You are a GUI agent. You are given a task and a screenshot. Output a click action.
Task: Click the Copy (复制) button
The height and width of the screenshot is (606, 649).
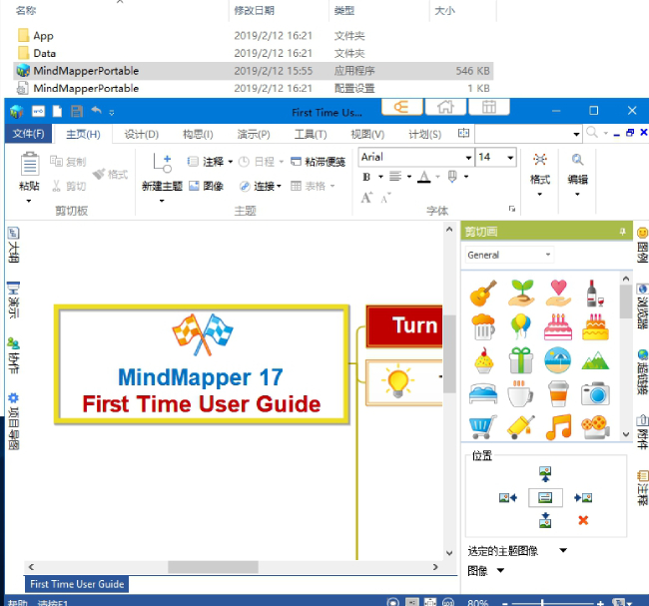(68, 162)
